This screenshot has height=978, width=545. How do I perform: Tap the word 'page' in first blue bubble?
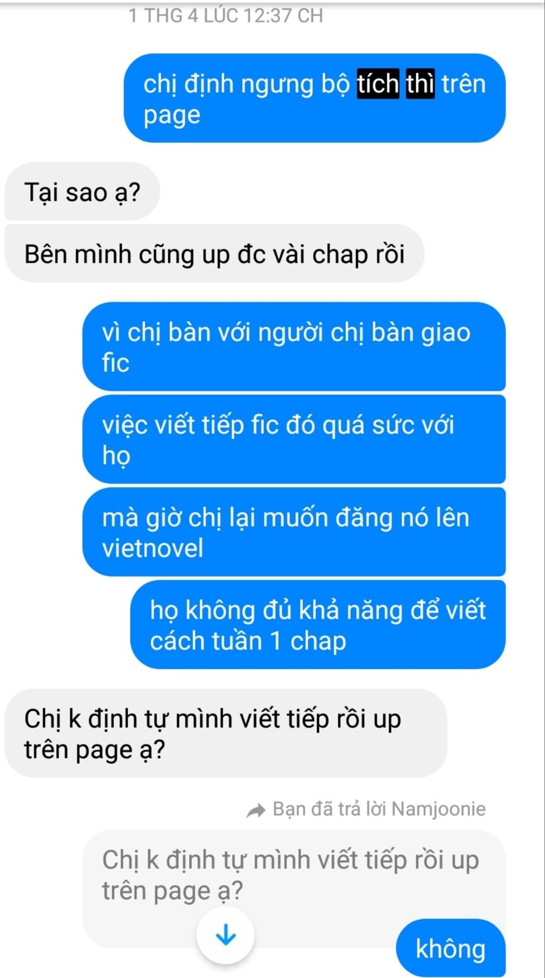[172, 116]
